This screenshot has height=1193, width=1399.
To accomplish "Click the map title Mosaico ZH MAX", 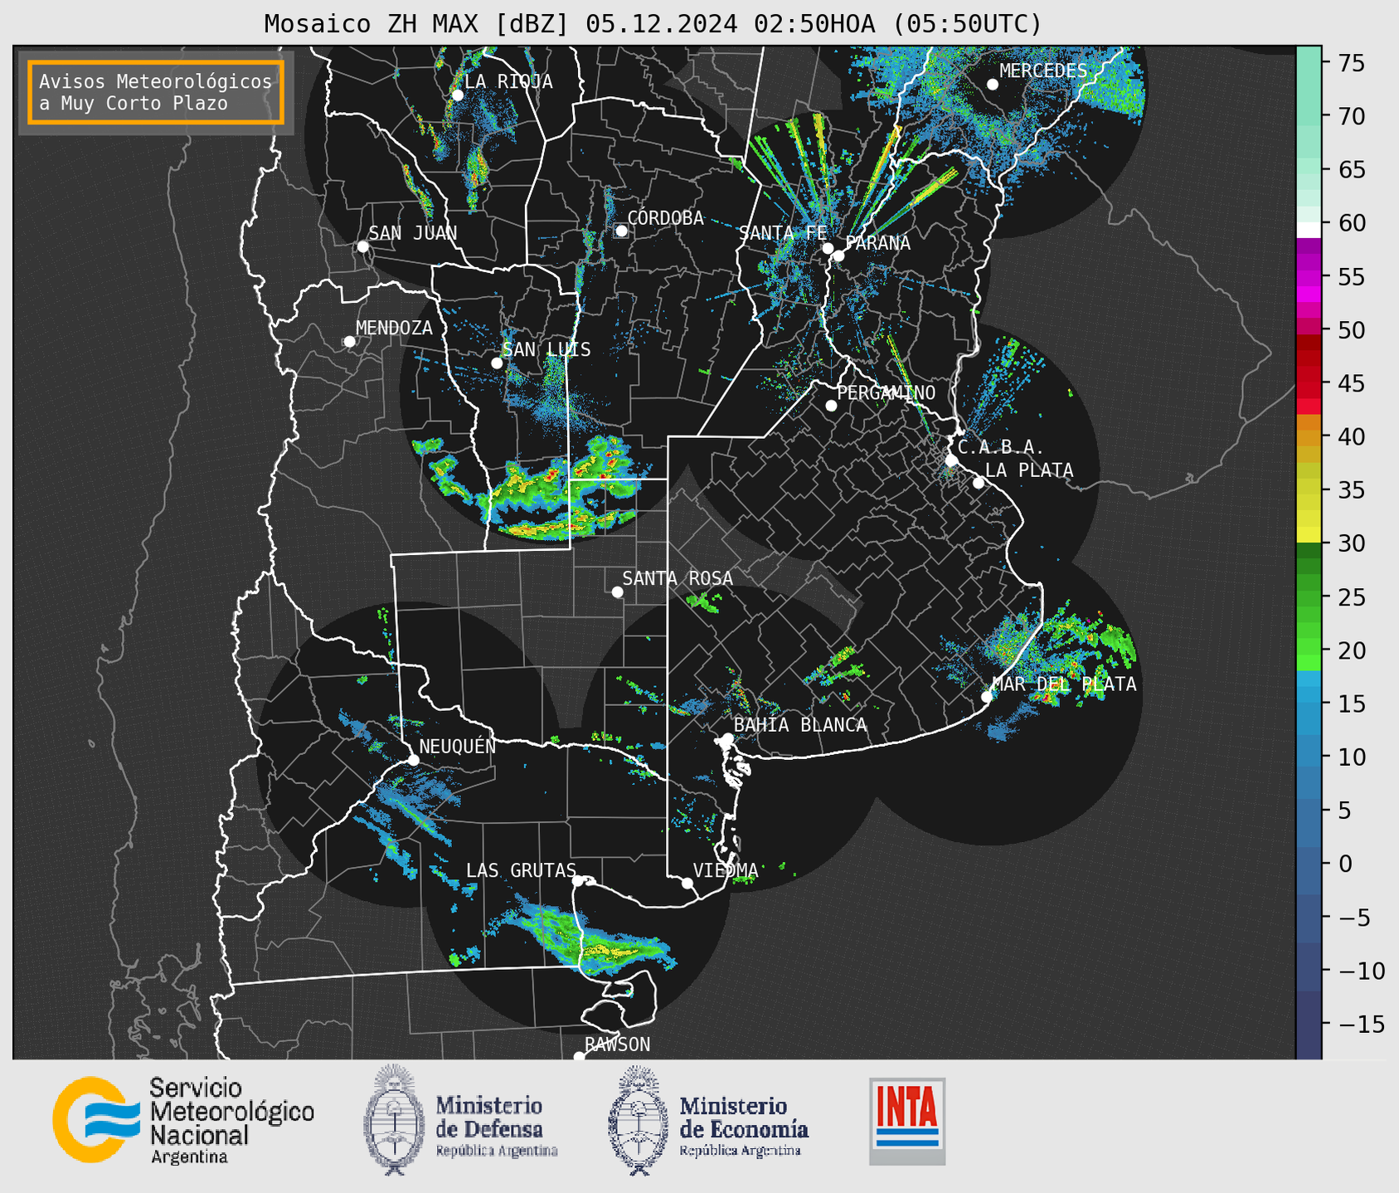I will click(x=653, y=24).
